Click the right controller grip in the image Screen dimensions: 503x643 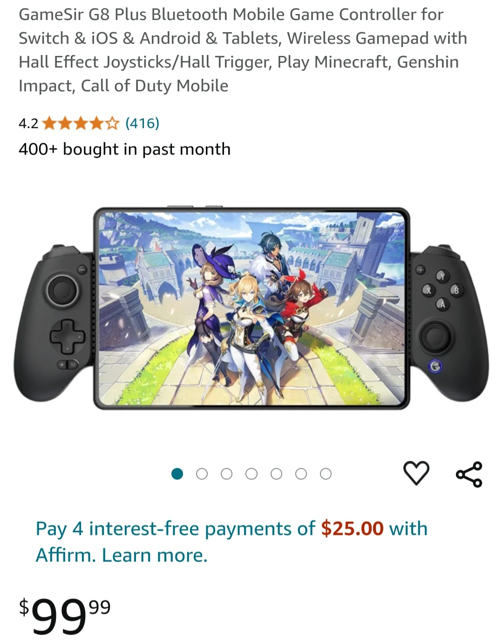[450, 322]
